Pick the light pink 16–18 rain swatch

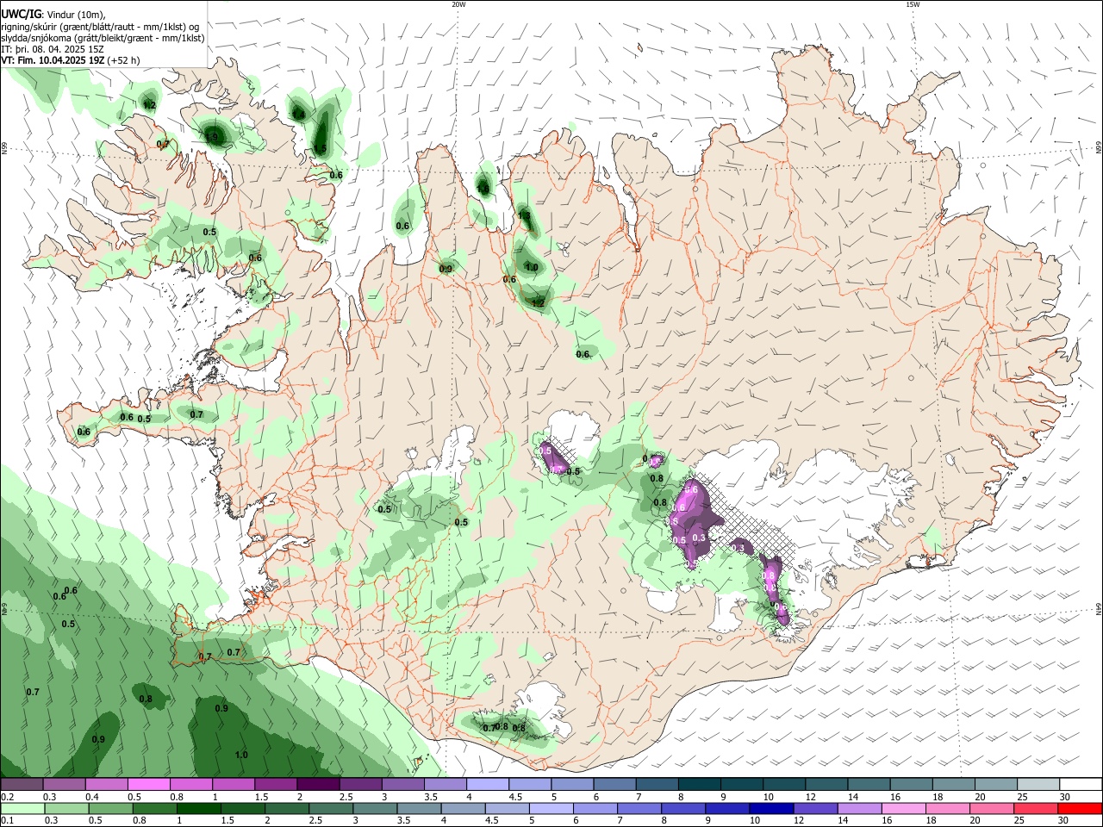(x=902, y=808)
